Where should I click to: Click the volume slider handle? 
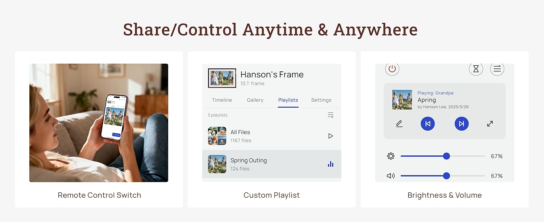[447, 176]
